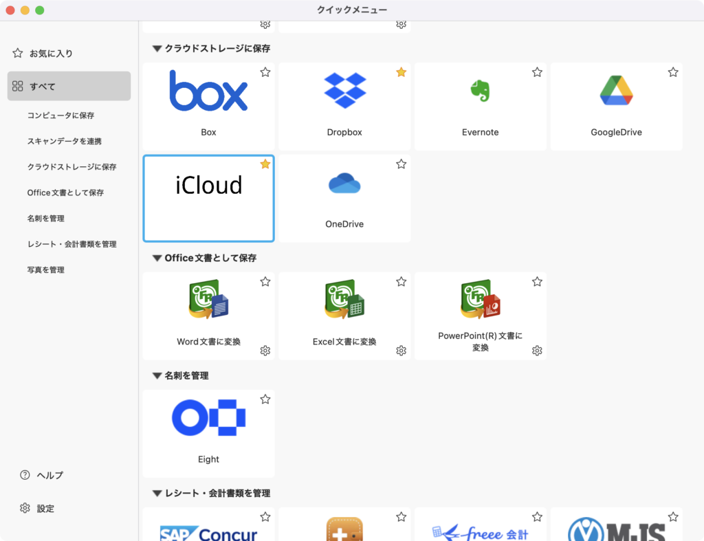This screenshot has height=541, width=704.
Task: Toggle the Evernote favorite star
Action: tap(537, 72)
